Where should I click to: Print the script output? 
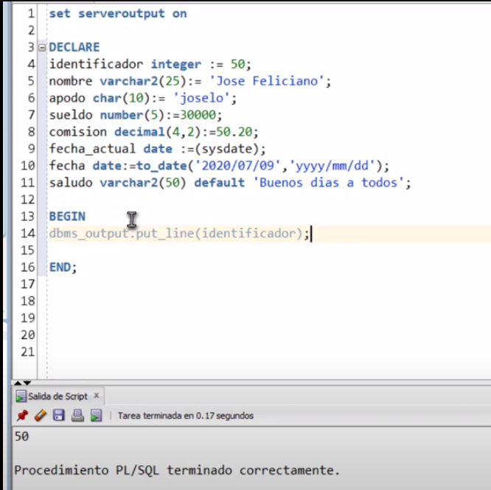[x=77, y=416]
